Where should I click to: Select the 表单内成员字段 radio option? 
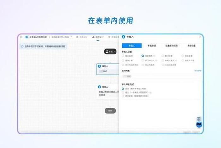[x=123, y=65]
